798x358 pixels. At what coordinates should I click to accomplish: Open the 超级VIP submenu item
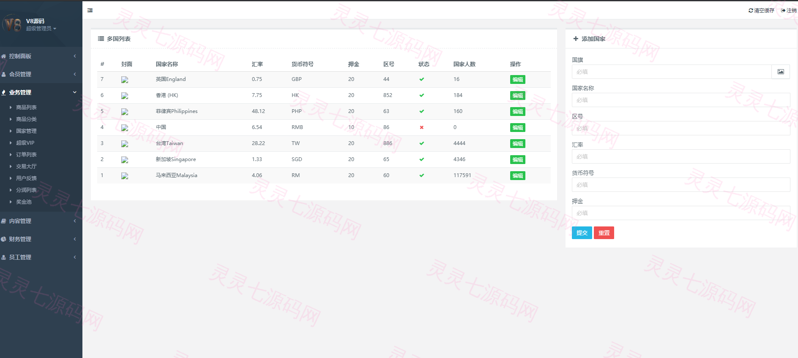click(x=25, y=143)
